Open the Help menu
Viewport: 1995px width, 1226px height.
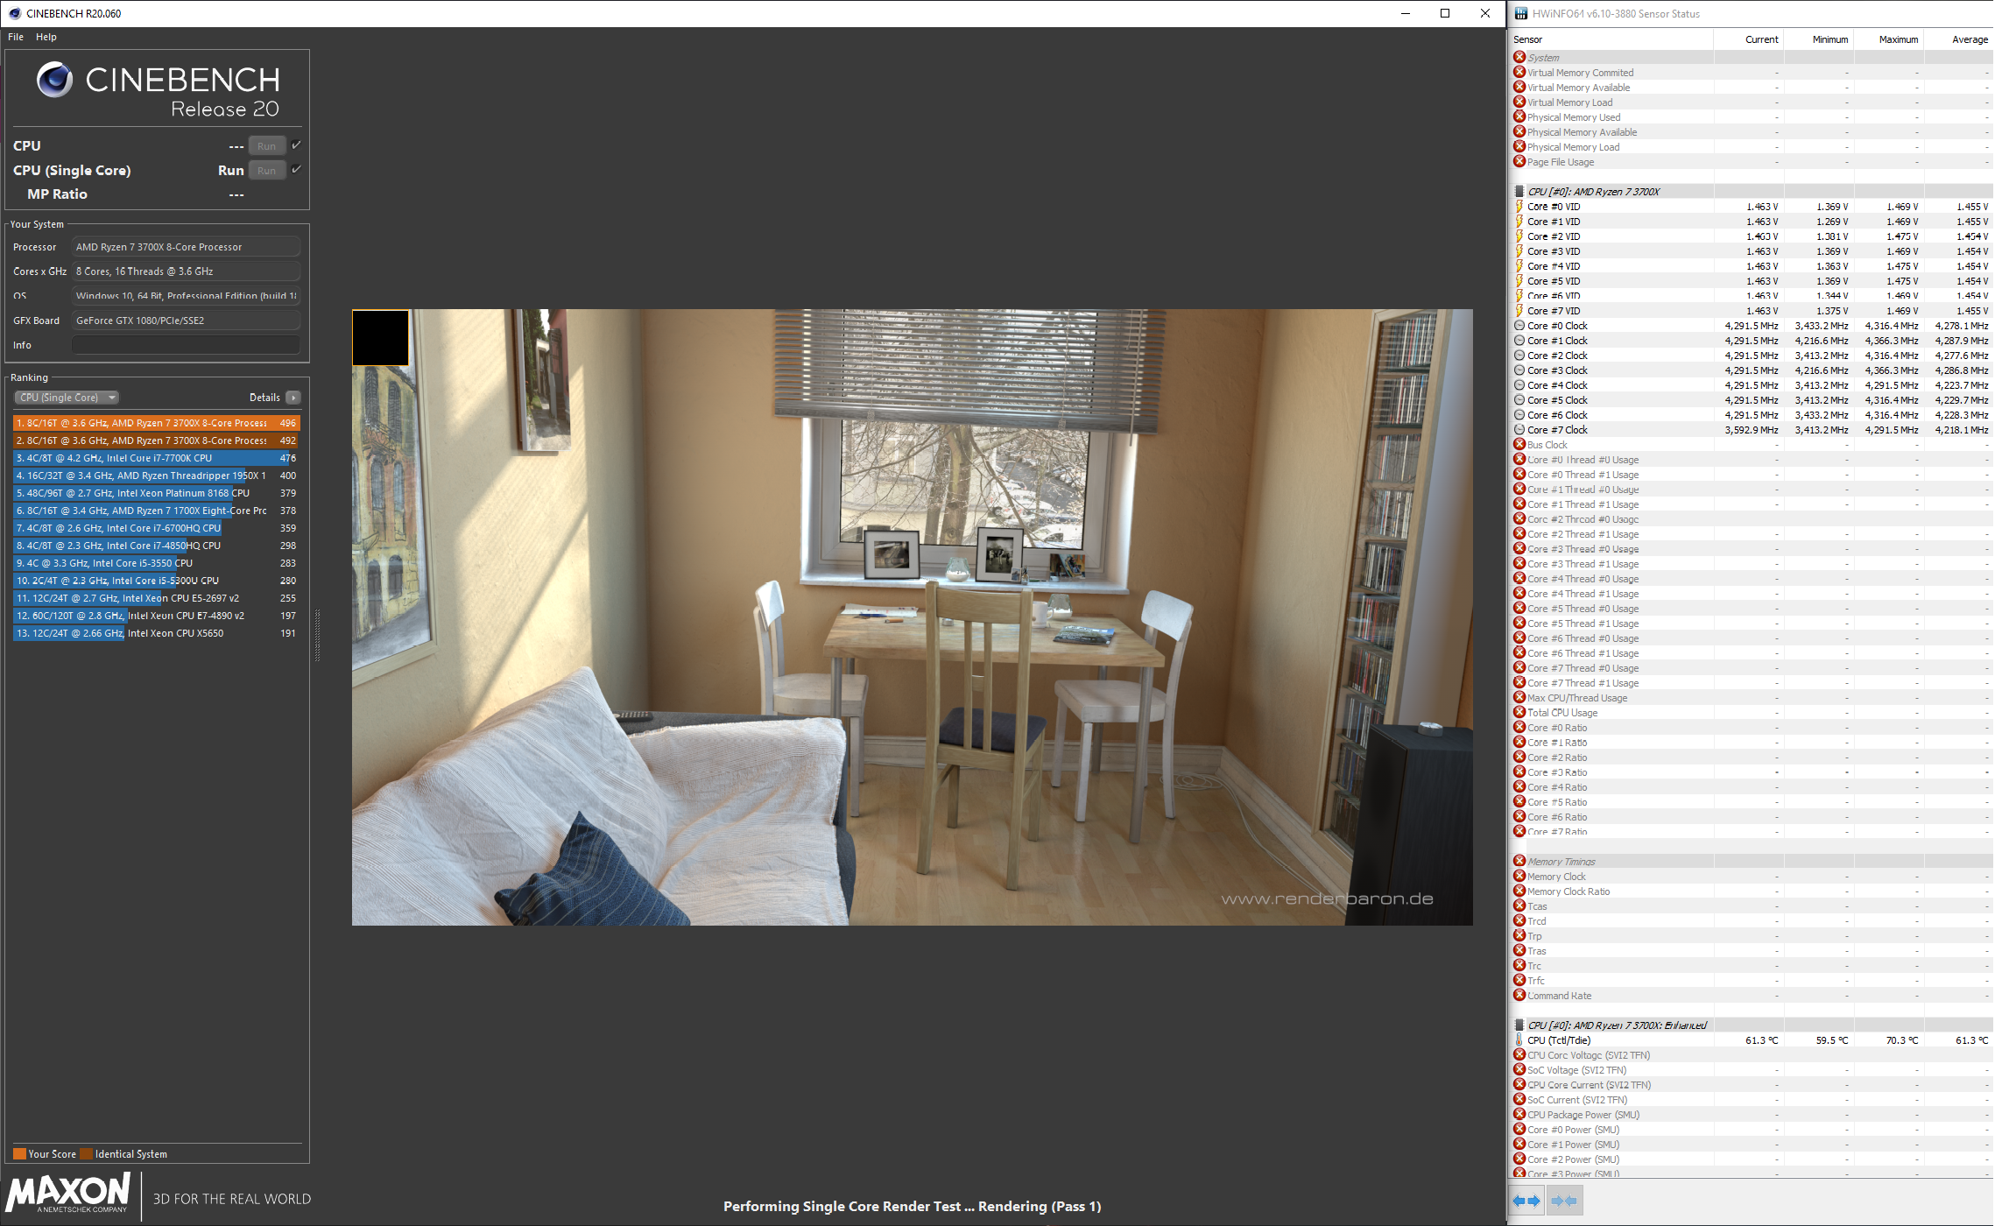coord(46,37)
